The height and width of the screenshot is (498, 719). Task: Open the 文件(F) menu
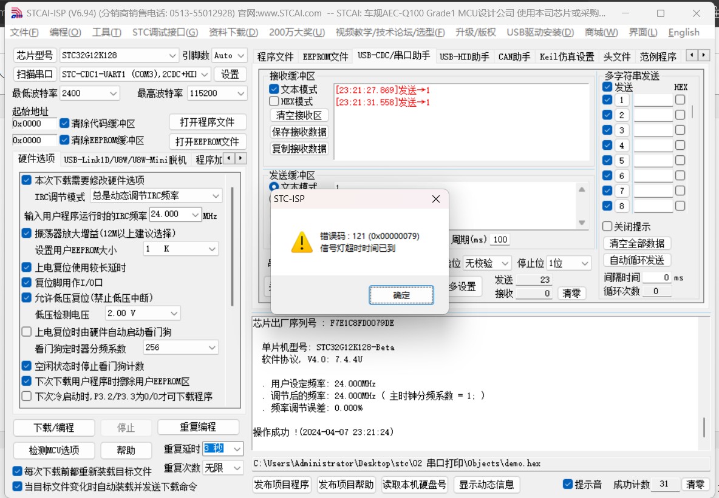point(24,33)
